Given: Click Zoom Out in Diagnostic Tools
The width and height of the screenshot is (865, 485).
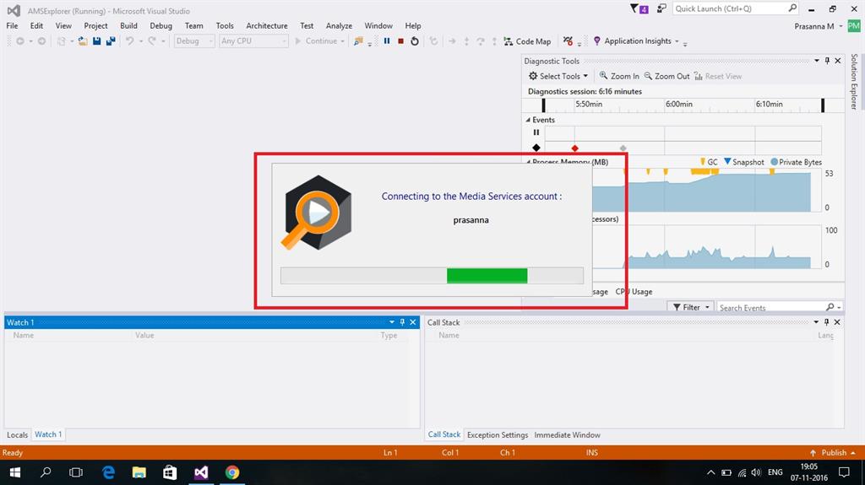Looking at the screenshot, I should click(667, 76).
